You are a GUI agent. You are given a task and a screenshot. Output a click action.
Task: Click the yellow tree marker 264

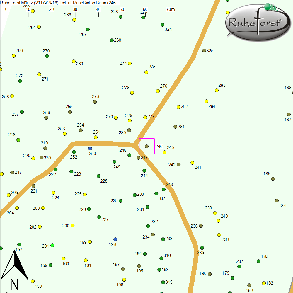pos(39,27)
